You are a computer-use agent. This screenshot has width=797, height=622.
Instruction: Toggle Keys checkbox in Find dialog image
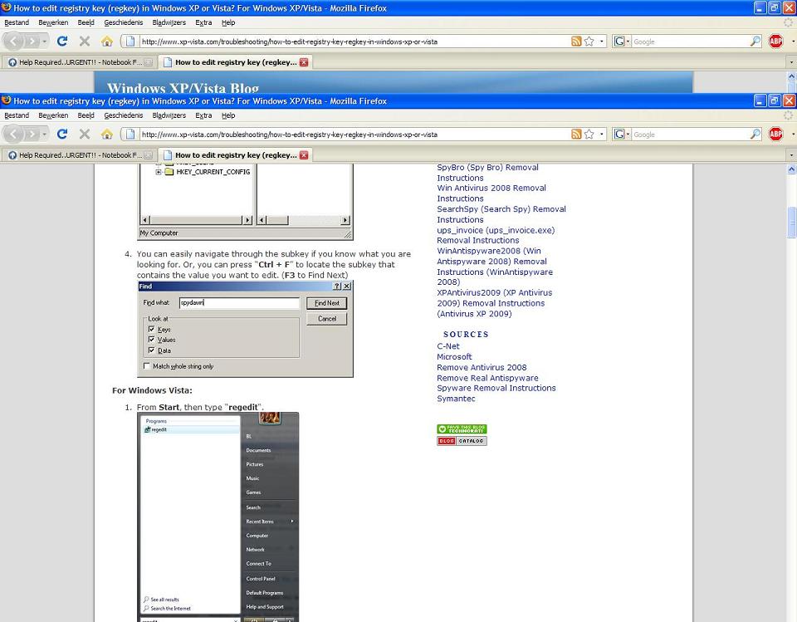point(151,329)
